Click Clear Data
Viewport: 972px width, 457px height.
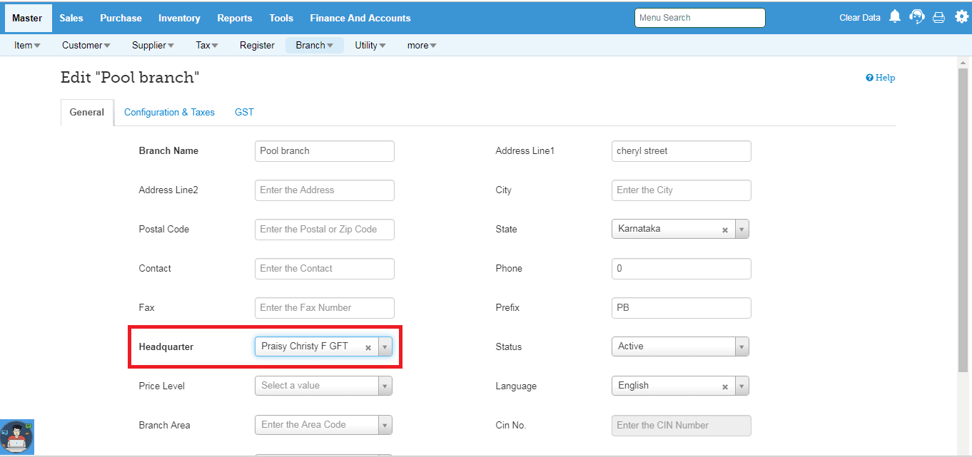tap(859, 18)
